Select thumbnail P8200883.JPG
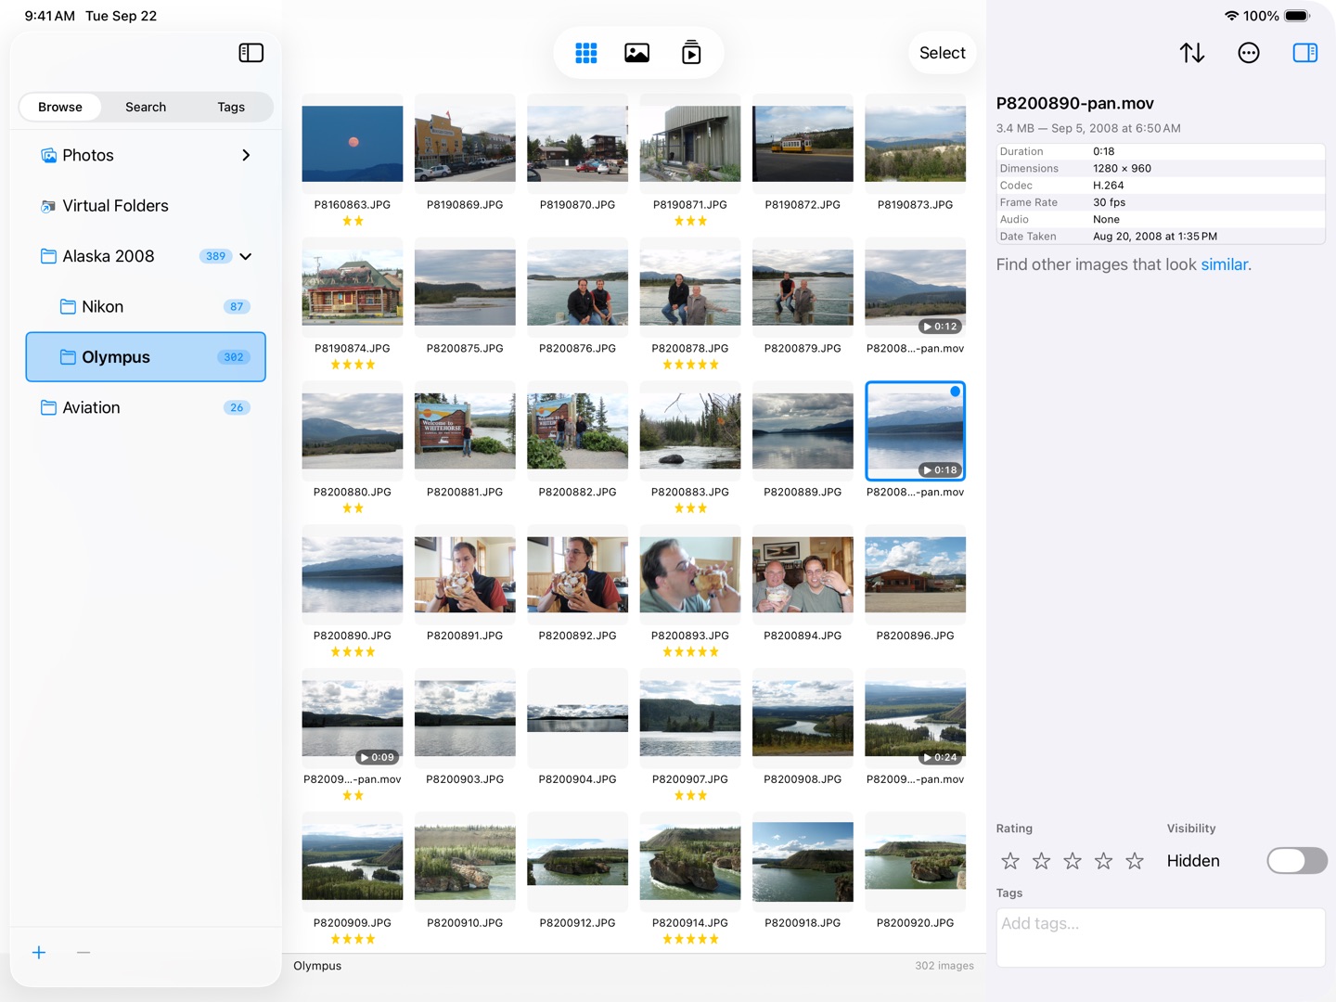 [x=690, y=431]
